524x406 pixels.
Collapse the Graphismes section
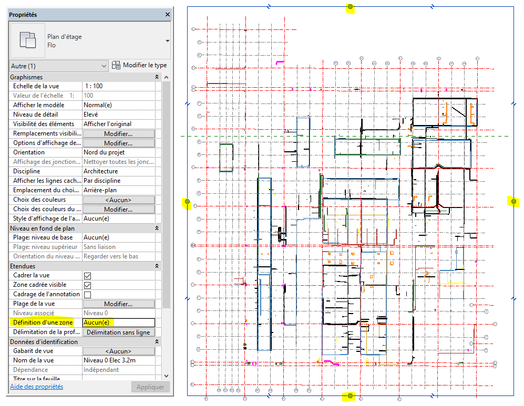[x=157, y=77]
